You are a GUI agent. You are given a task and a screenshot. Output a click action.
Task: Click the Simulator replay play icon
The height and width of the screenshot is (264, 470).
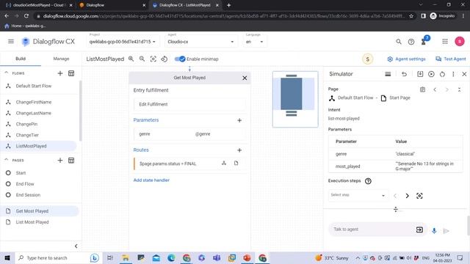tap(431, 74)
